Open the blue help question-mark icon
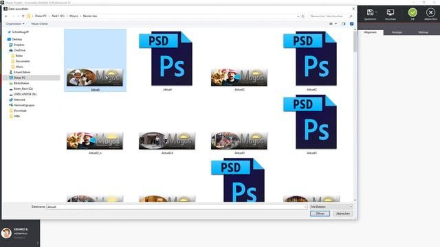The width and height of the screenshot is (440, 247). pyautogui.click(x=351, y=24)
